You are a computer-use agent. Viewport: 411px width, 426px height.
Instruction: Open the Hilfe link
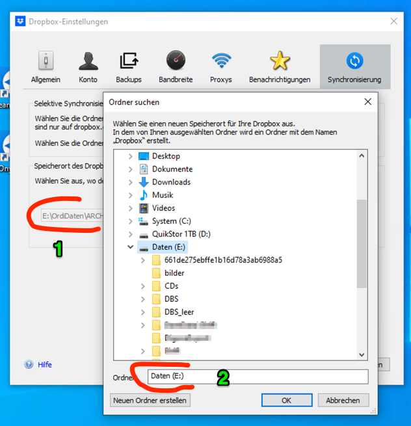(45, 364)
